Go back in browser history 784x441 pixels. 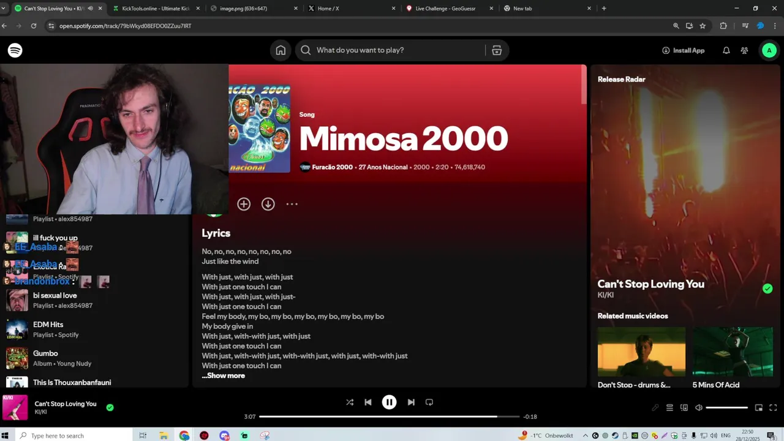4,26
